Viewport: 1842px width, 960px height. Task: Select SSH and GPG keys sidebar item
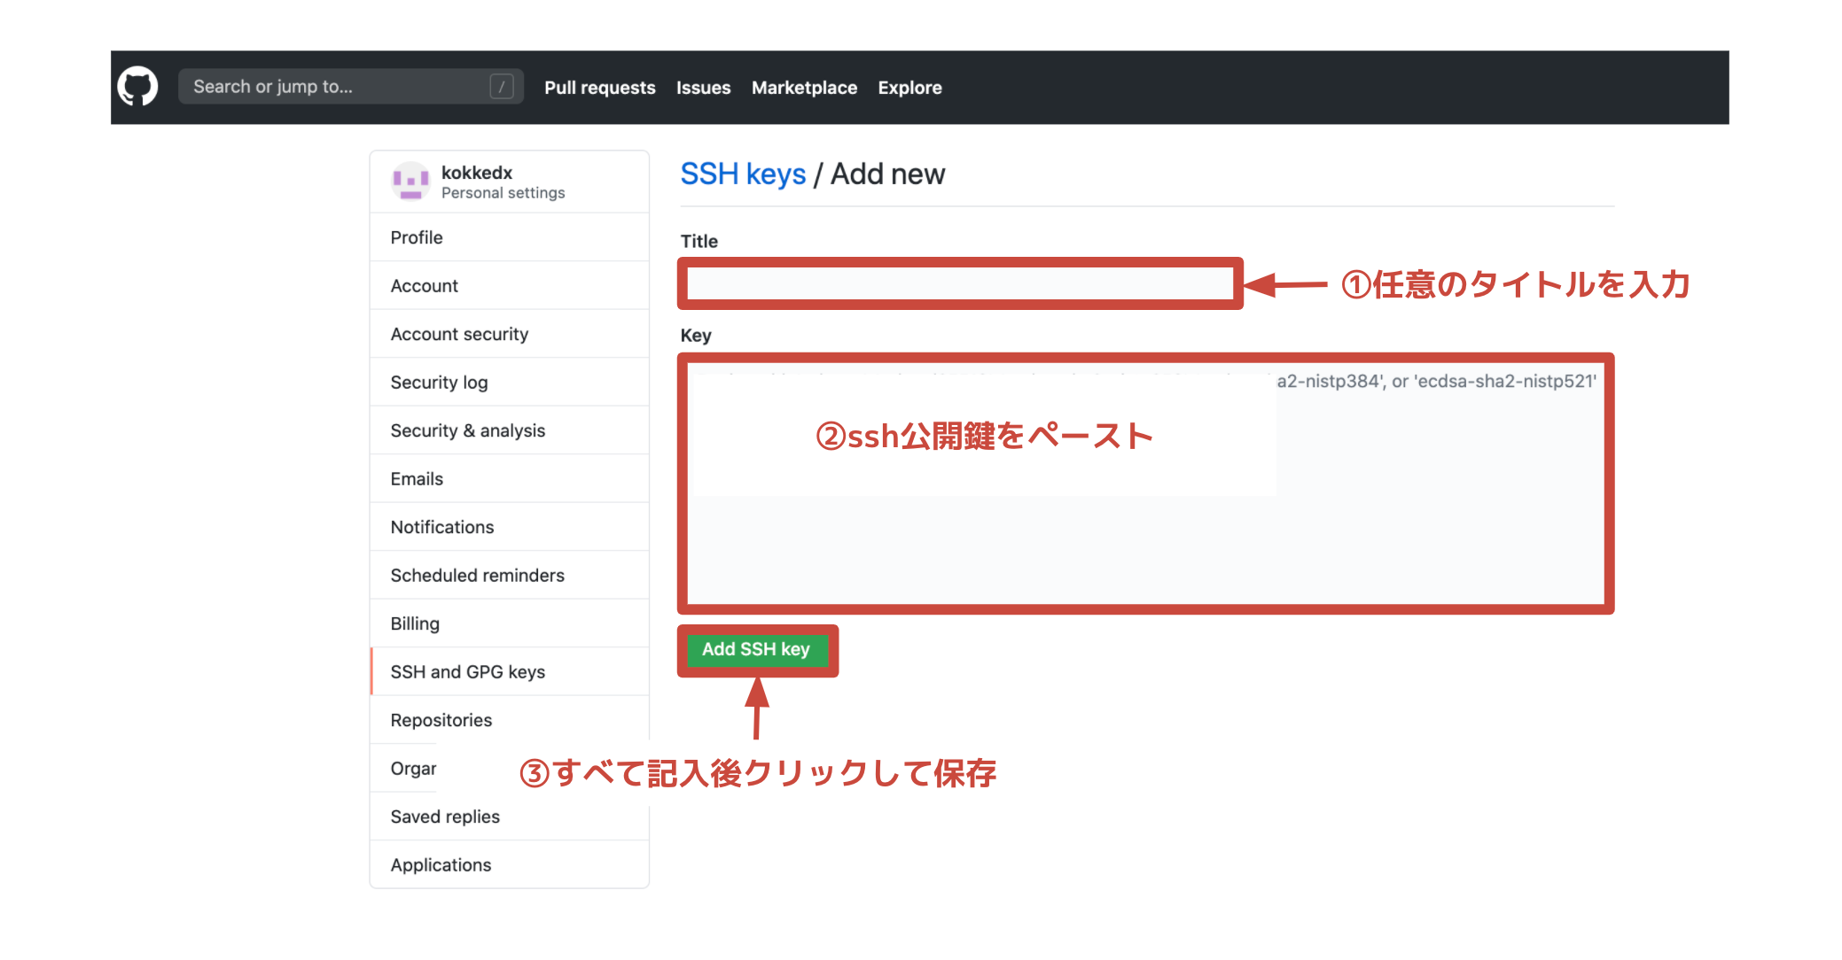point(467,672)
